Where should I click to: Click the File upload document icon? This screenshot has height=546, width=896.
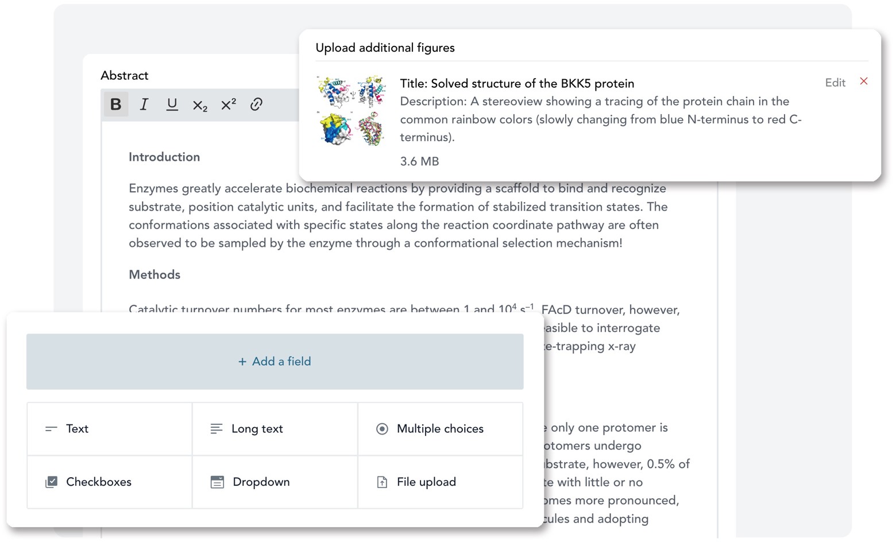[382, 482]
